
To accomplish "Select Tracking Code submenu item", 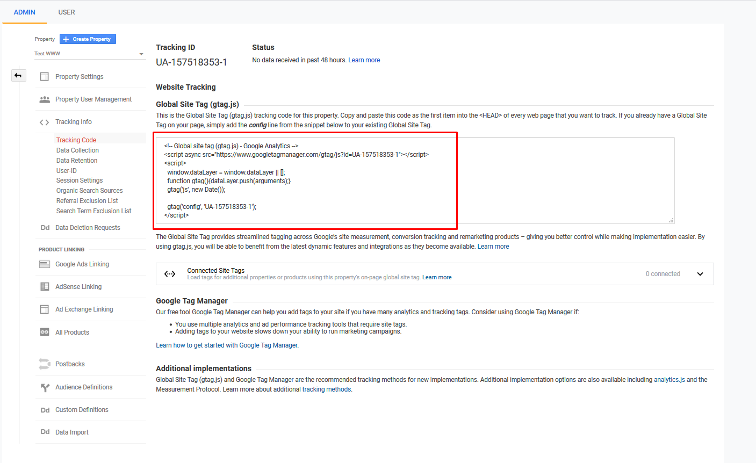I will [x=76, y=140].
